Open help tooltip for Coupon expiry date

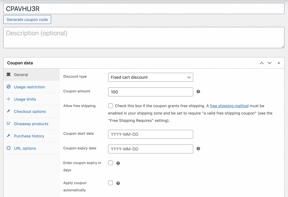(198, 149)
